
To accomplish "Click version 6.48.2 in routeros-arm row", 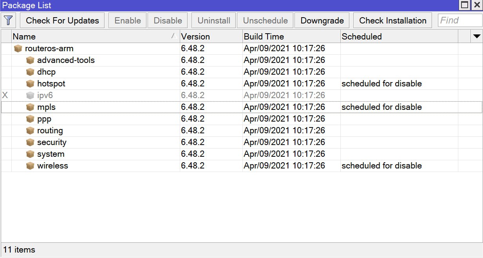I will click(x=193, y=48).
